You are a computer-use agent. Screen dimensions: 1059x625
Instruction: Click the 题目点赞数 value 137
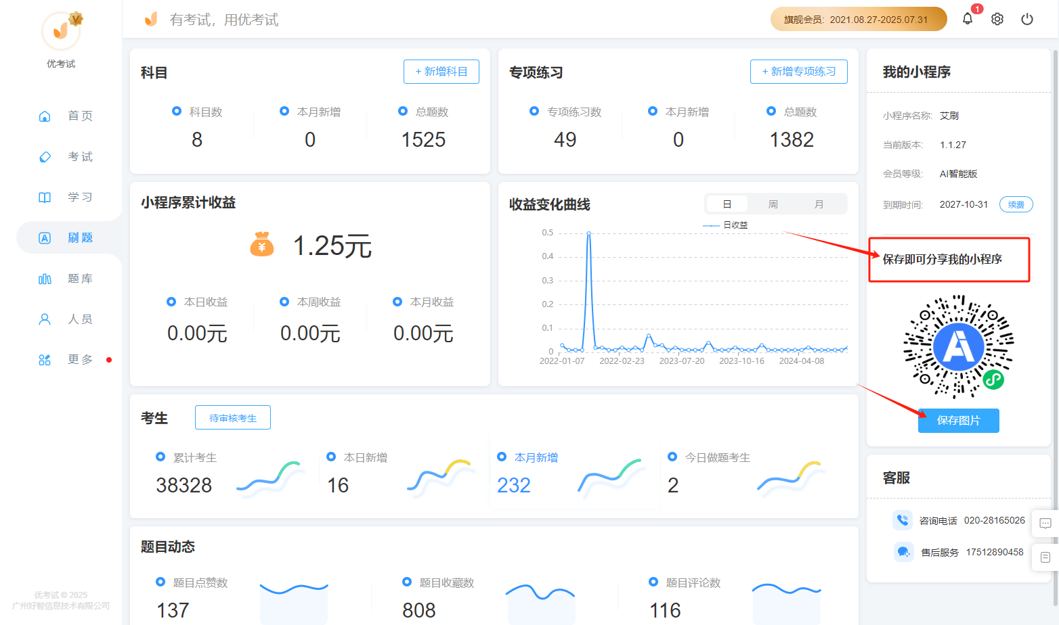coord(173,610)
